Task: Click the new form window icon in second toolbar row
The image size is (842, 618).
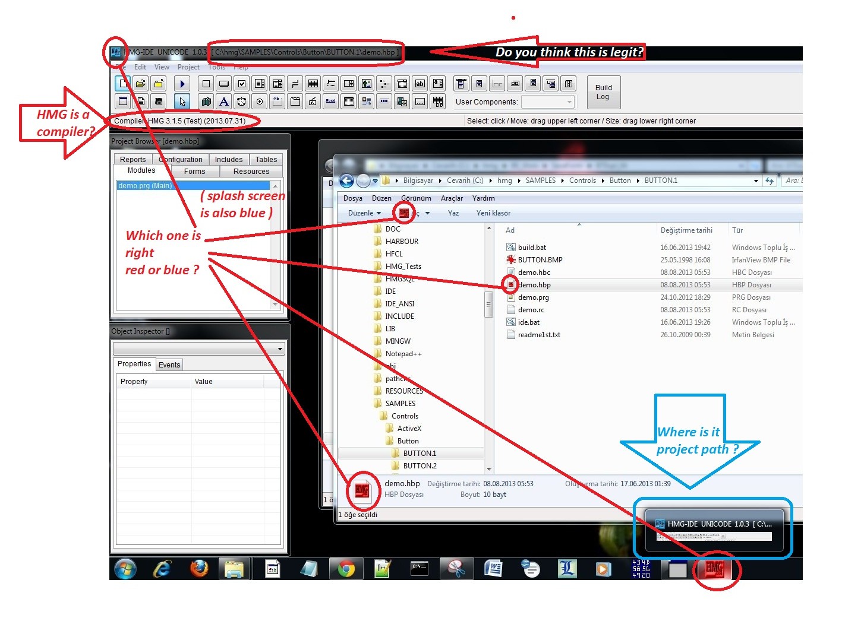Action: [123, 102]
